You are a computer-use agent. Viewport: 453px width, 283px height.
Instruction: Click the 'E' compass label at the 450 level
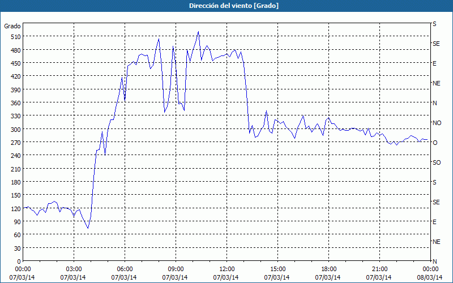point(434,63)
